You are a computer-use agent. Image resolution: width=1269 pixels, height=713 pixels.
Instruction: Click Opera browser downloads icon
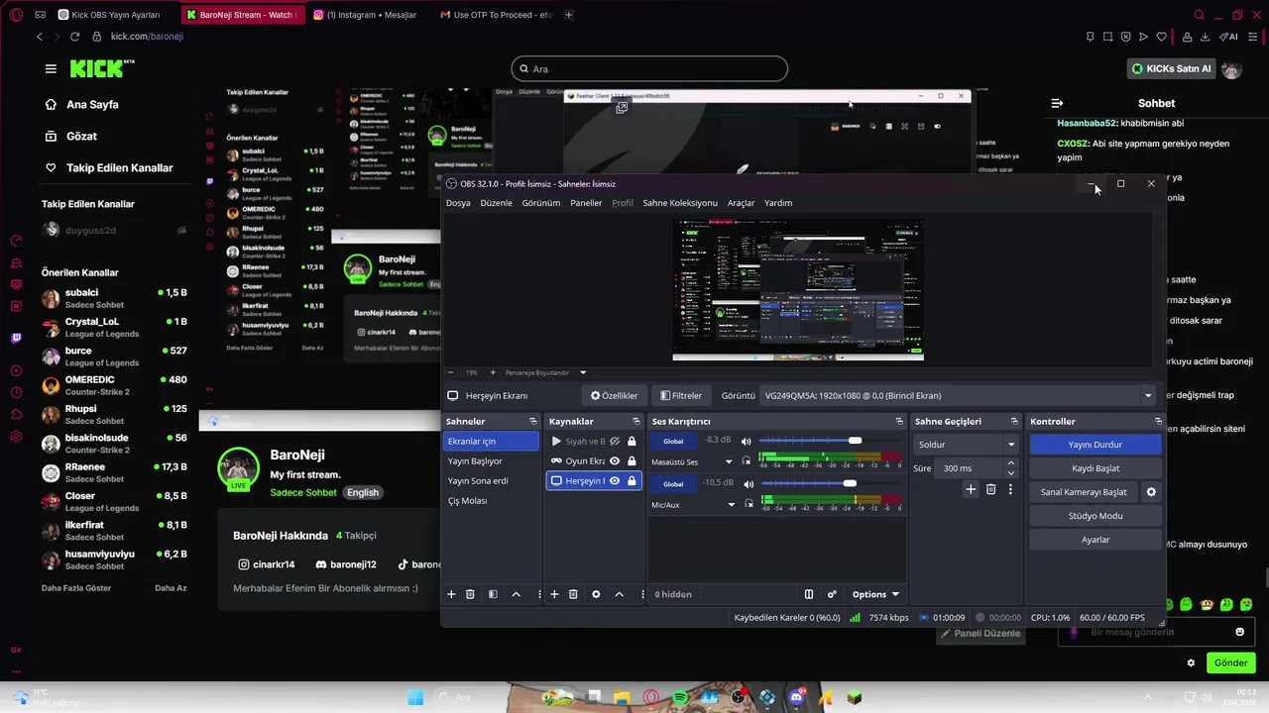pos(1204,37)
